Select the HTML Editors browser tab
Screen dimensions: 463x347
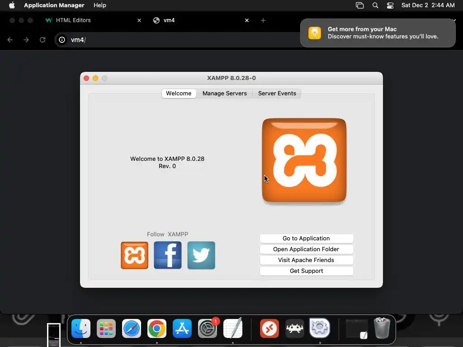[92, 20]
